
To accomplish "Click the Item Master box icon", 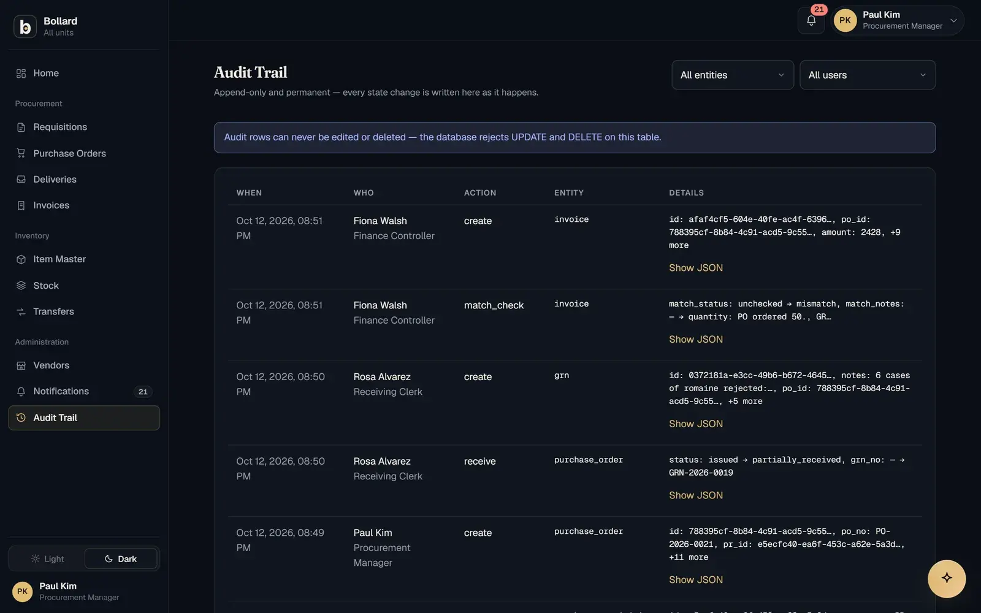I will 21,259.
